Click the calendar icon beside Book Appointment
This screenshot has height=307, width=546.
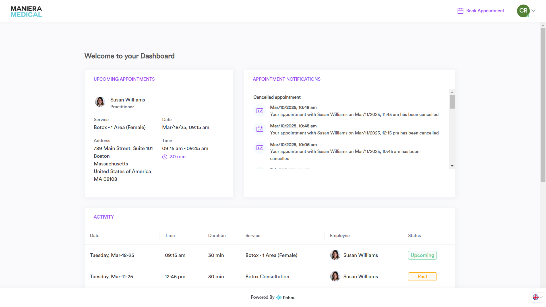click(460, 11)
